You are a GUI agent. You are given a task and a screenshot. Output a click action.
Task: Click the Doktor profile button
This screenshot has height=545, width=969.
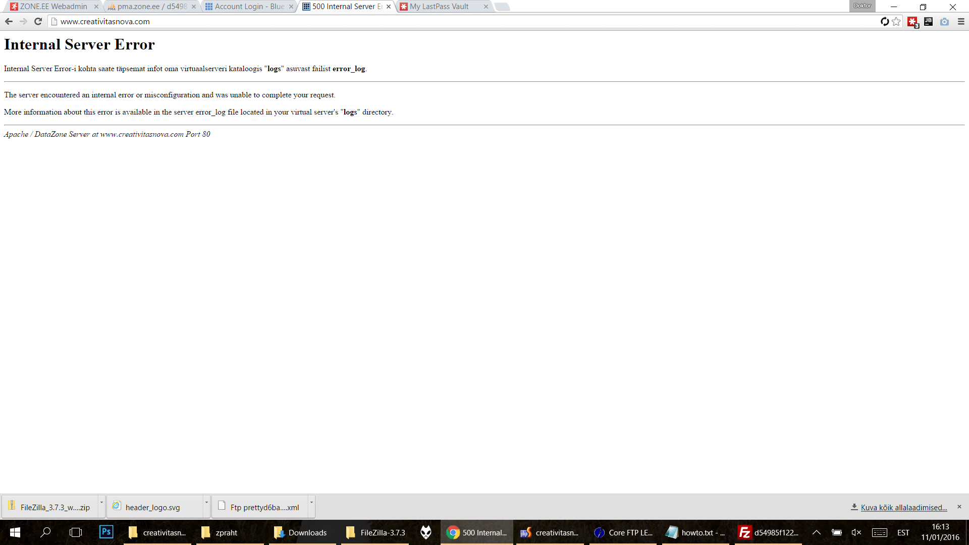click(x=863, y=6)
